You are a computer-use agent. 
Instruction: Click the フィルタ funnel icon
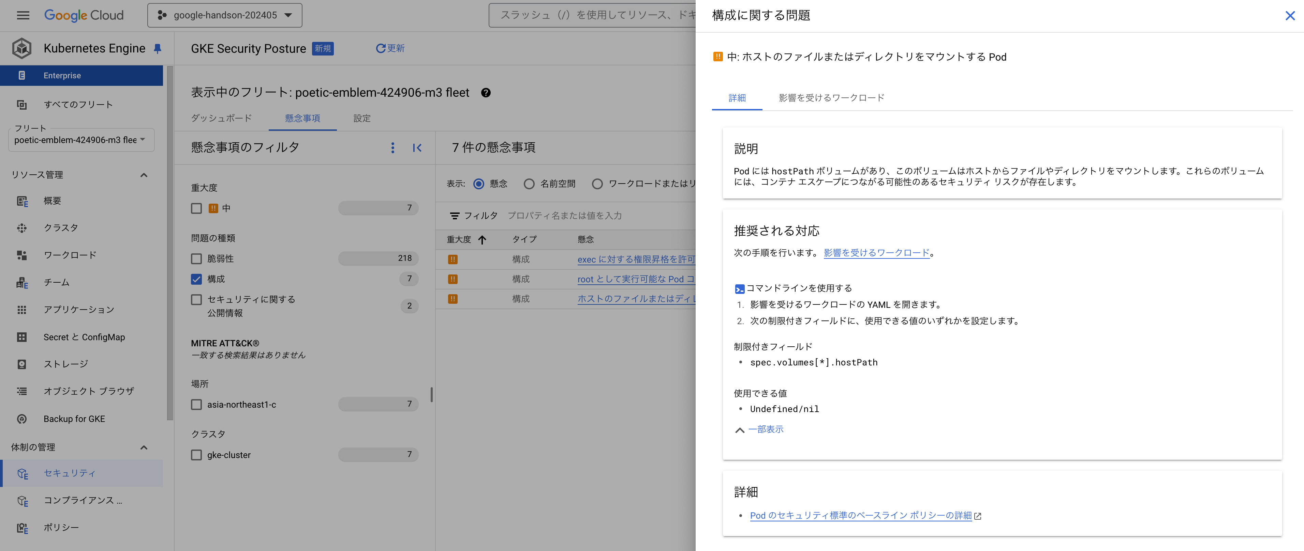(455, 216)
